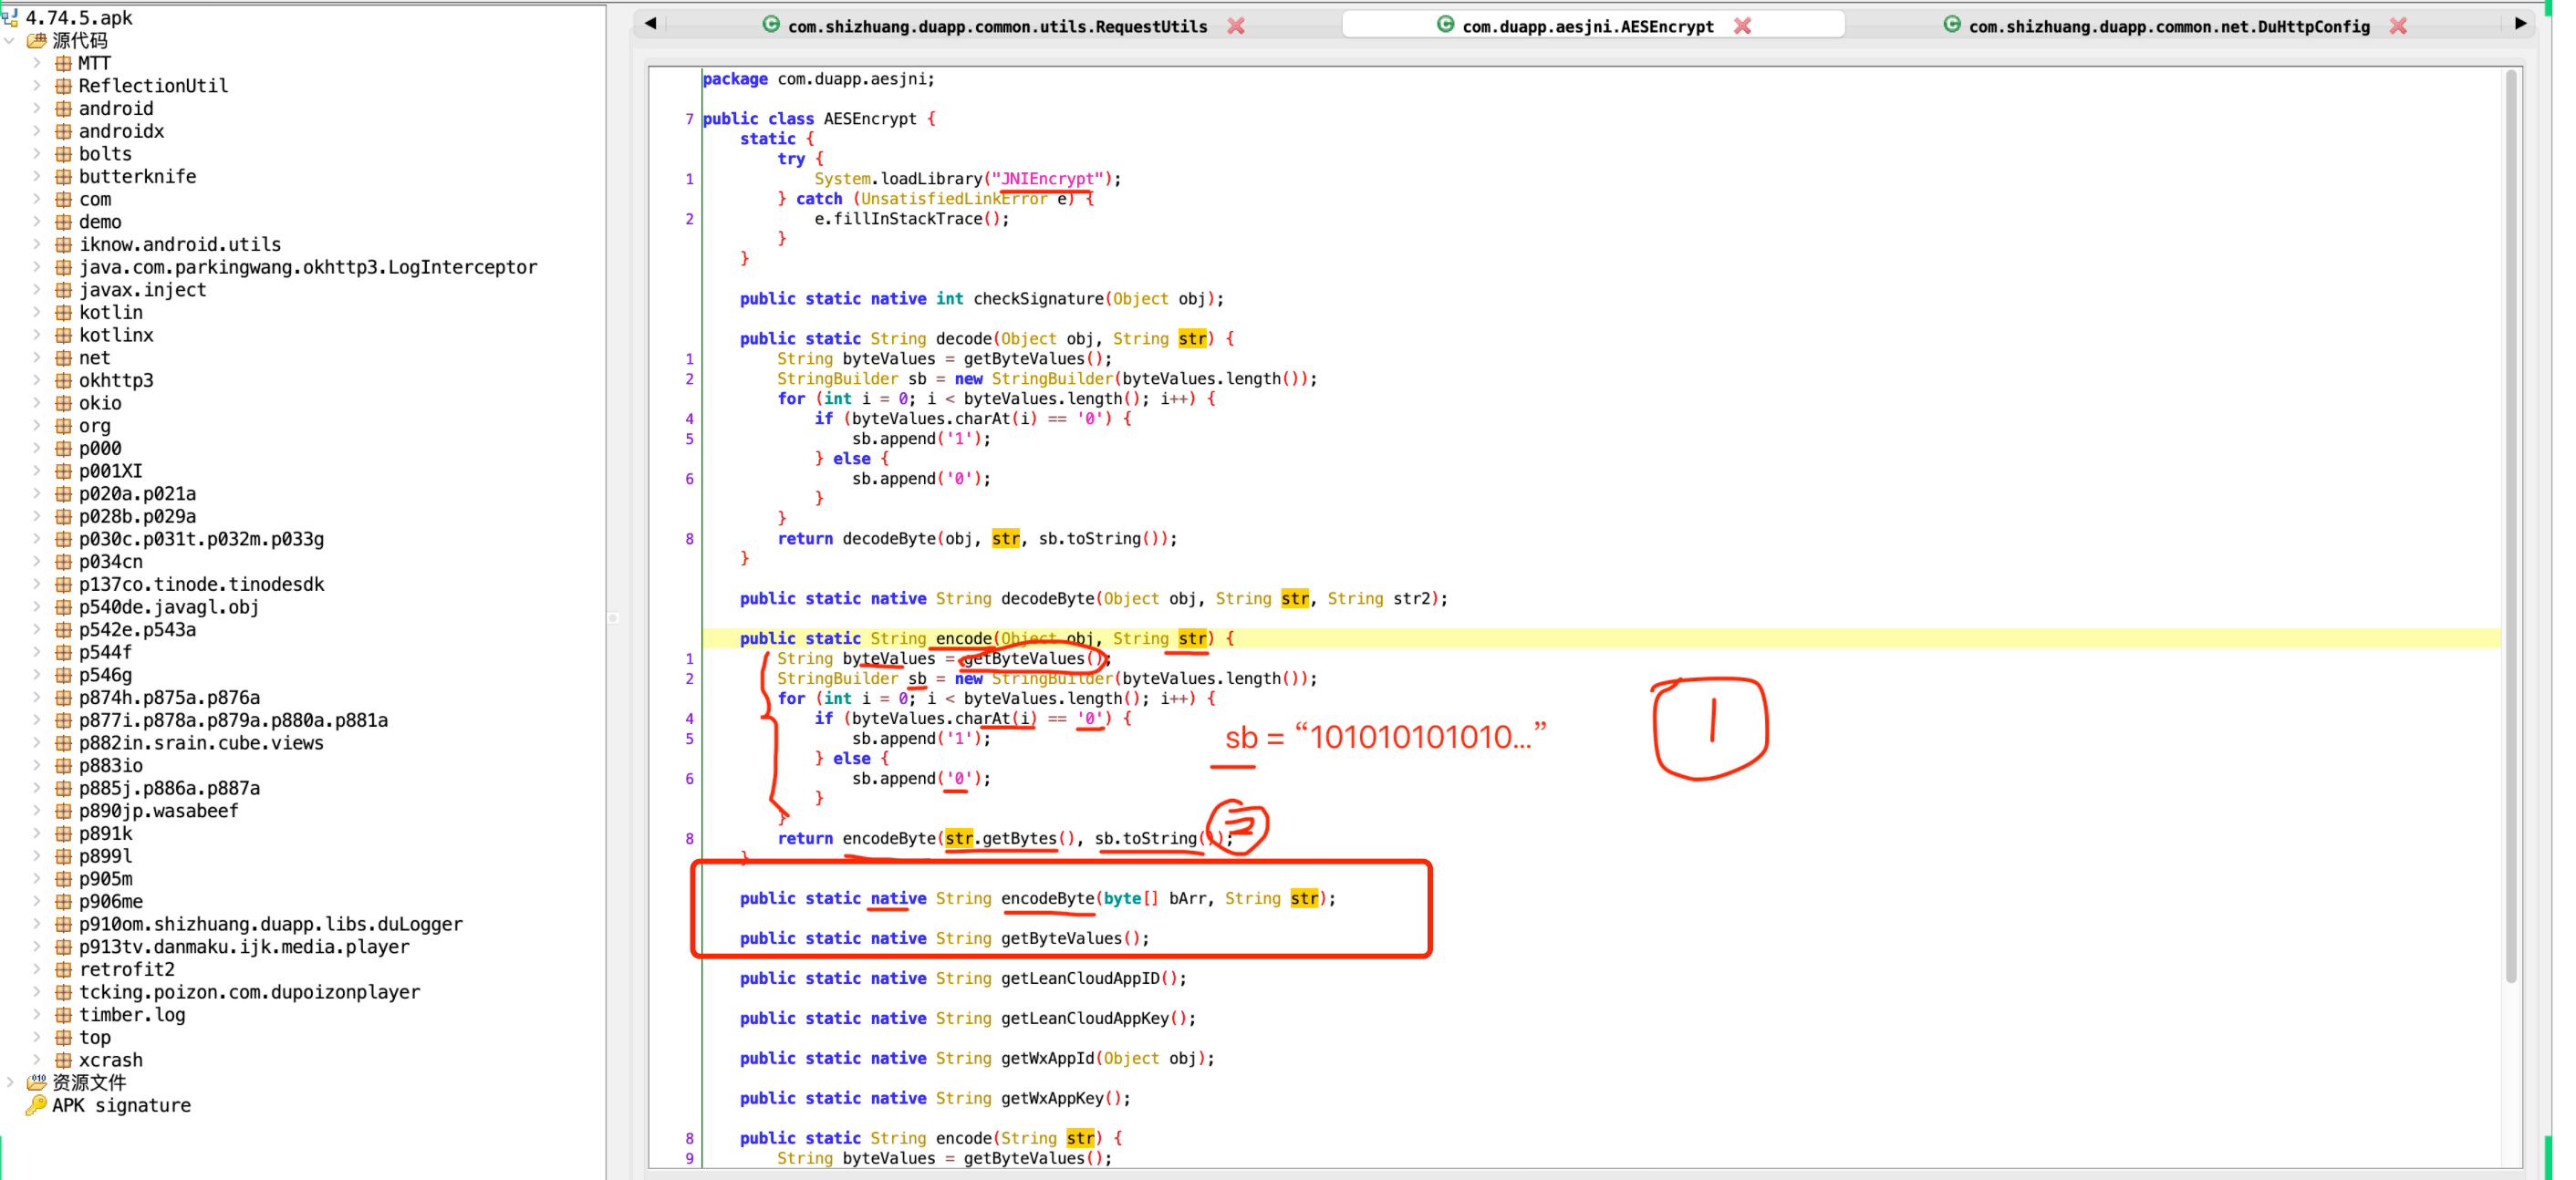The image size is (2576, 1180).
Task: Select the butterknife package in tree
Action: pyautogui.click(x=137, y=176)
